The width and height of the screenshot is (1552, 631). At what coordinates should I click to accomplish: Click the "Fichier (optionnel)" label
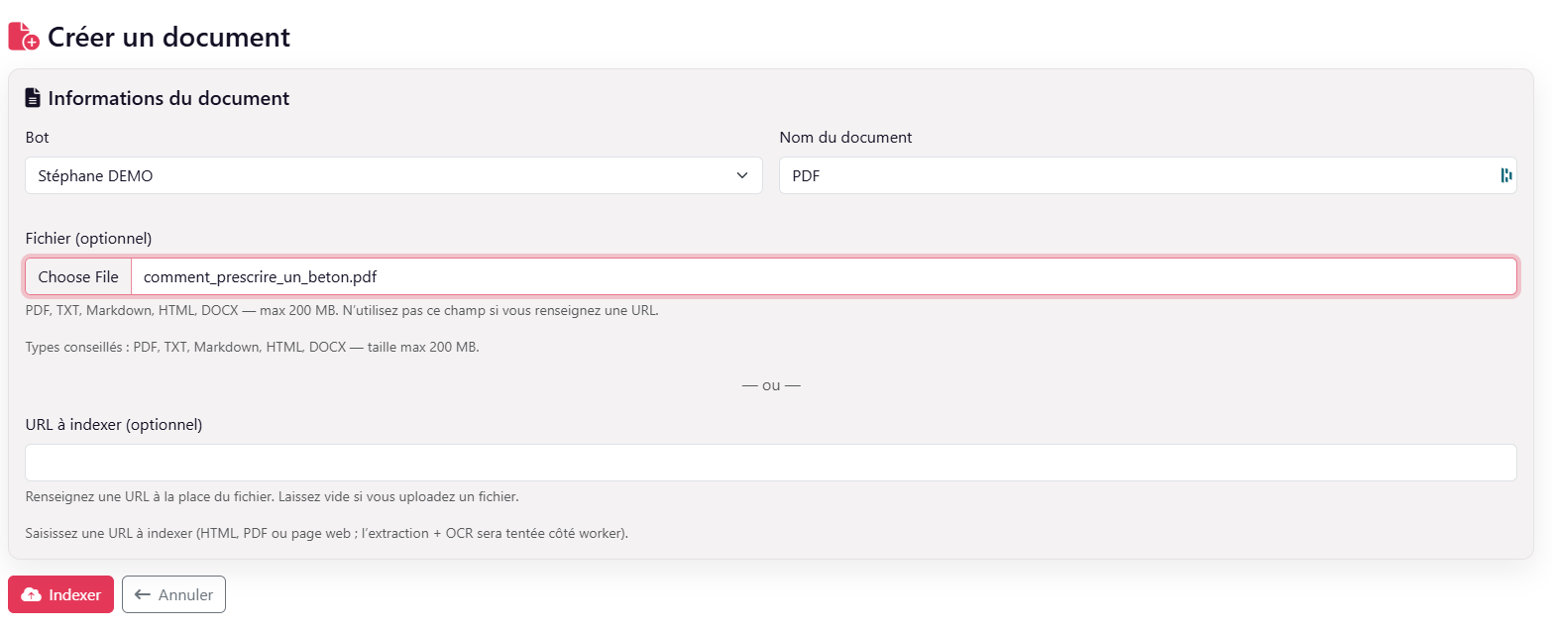pos(88,238)
